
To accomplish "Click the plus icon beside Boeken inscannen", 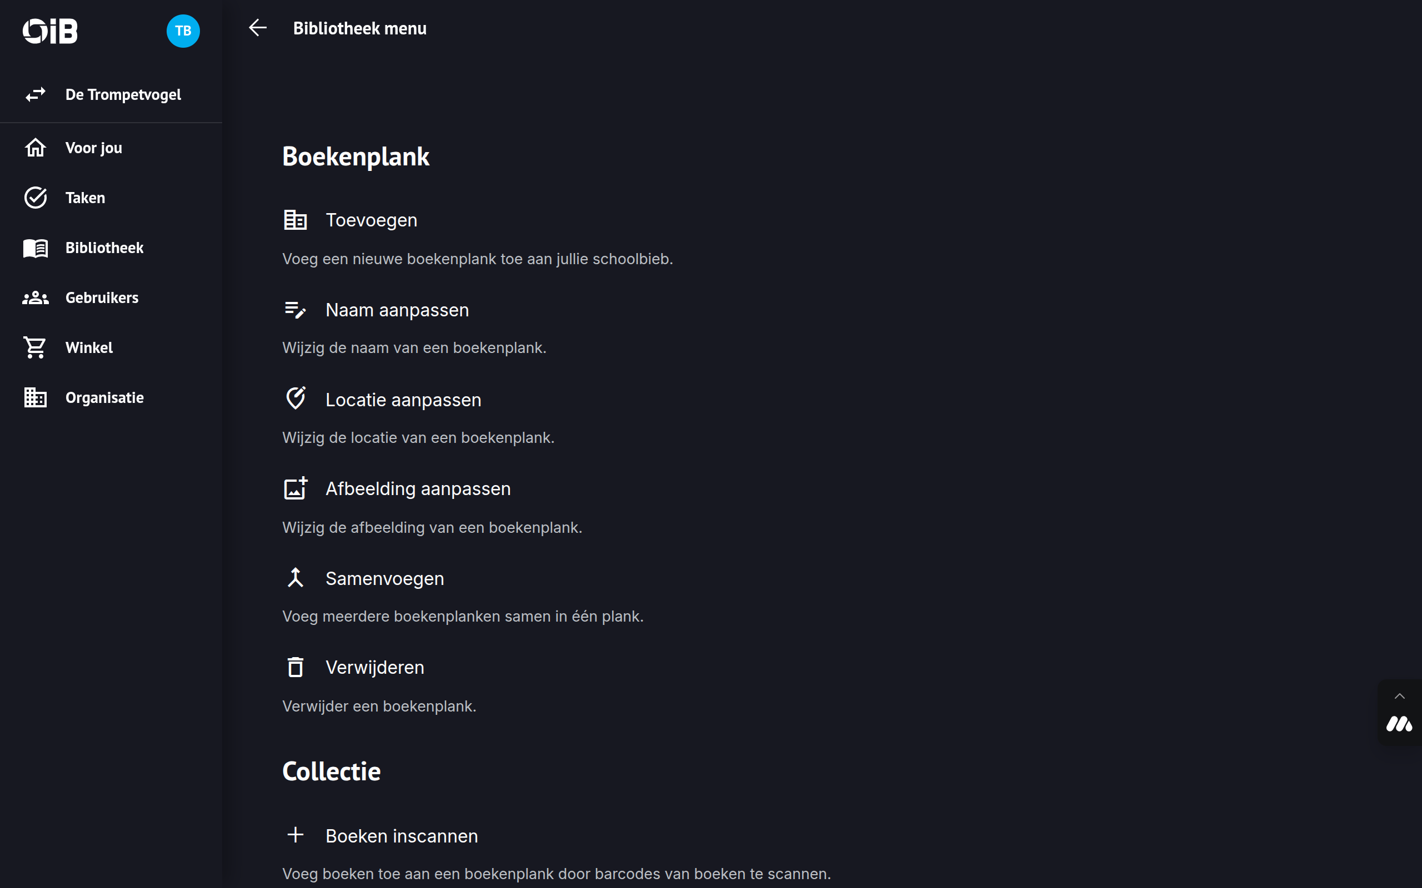I will point(295,835).
